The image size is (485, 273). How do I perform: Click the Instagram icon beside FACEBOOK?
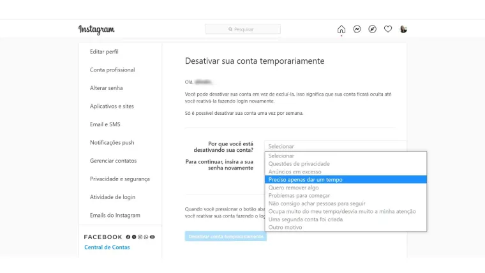click(x=140, y=237)
